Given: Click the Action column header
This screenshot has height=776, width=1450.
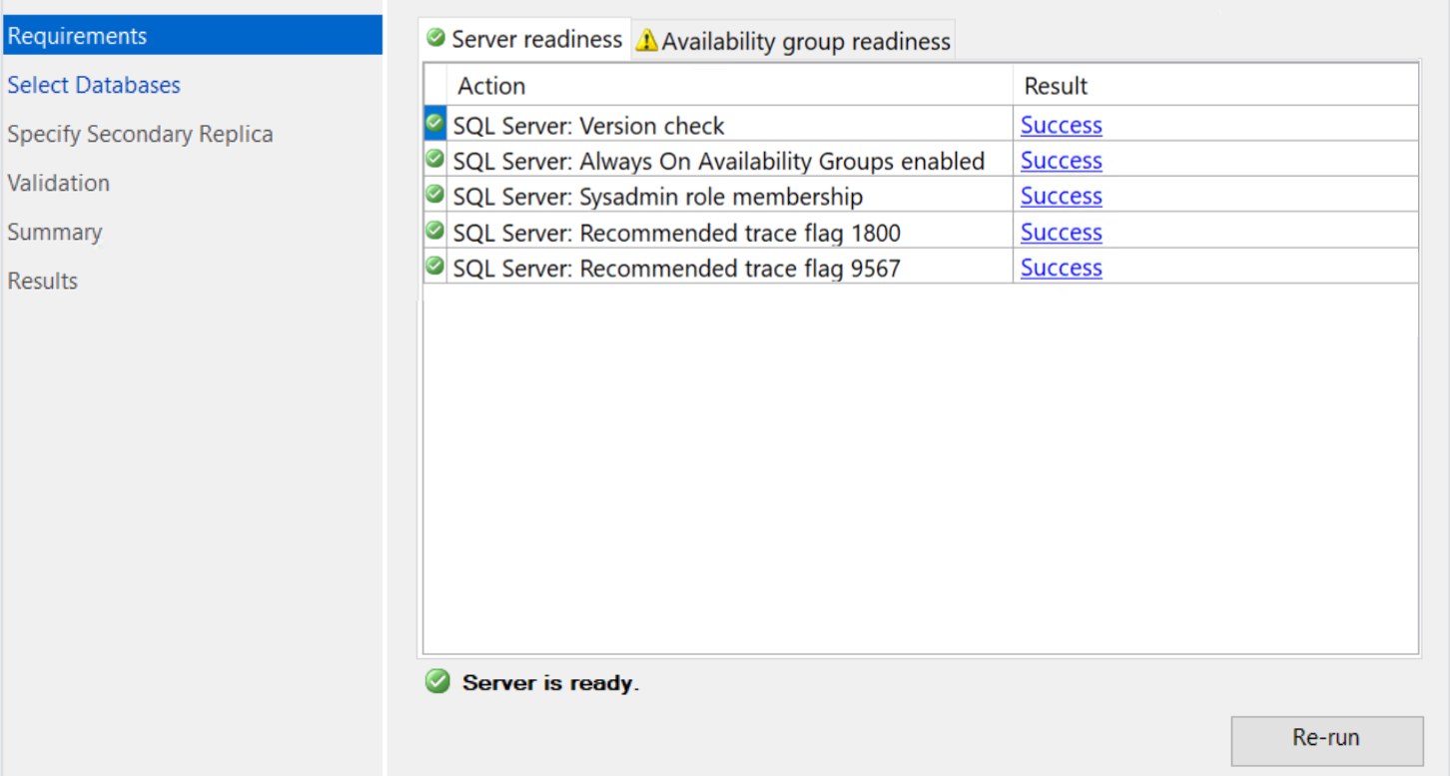Looking at the screenshot, I should pyautogui.click(x=729, y=86).
